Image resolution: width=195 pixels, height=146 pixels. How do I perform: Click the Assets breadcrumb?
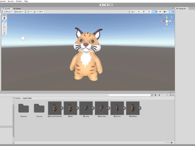[x=18, y=98]
